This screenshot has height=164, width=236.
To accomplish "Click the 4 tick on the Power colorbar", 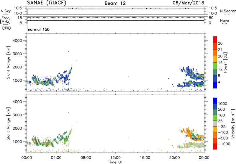I will pos(219,82).
